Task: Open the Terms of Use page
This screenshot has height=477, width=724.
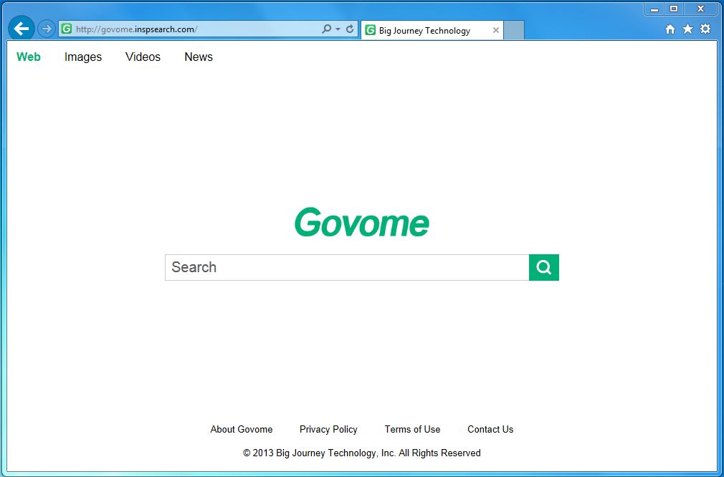Action: click(412, 429)
